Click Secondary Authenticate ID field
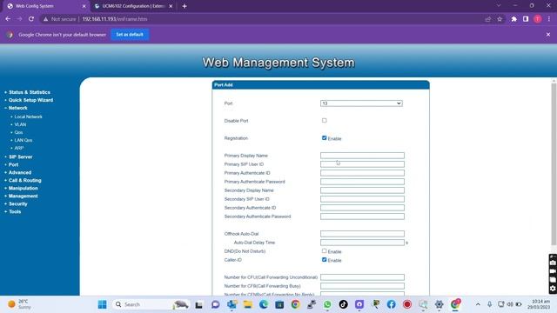This screenshot has width=557, height=313. click(x=362, y=208)
